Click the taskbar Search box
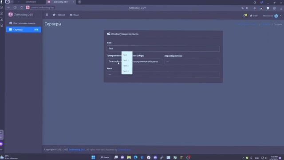The width and height of the screenshot is (284, 160). click(105, 157)
